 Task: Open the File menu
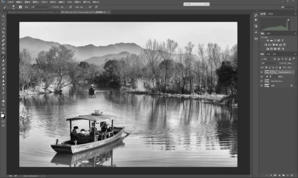tap(11, 2)
